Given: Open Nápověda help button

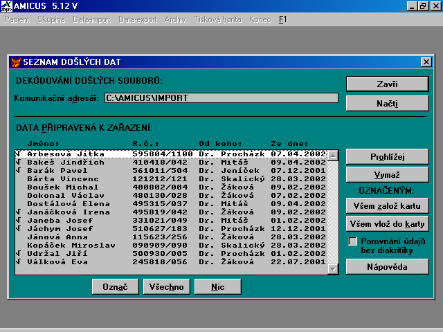Looking at the screenshot, I should pyautogui.click(x=387, y=266).
